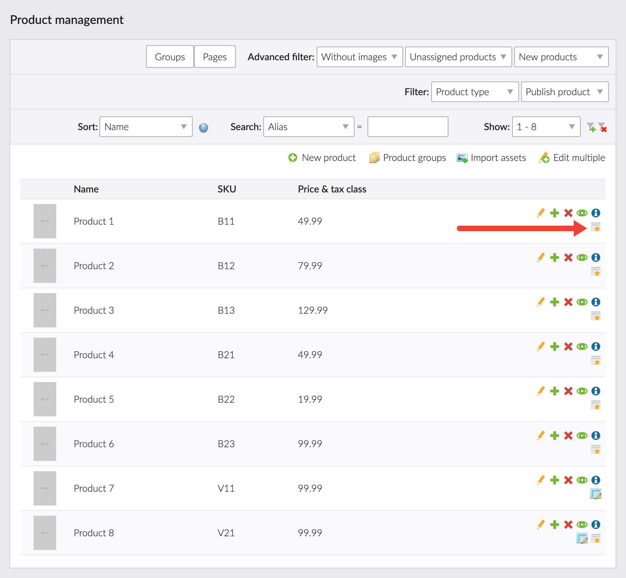Click the pencil edit icon for Product 1
The width and height of the screenshot is (626, 578).
tap(541, 213)
